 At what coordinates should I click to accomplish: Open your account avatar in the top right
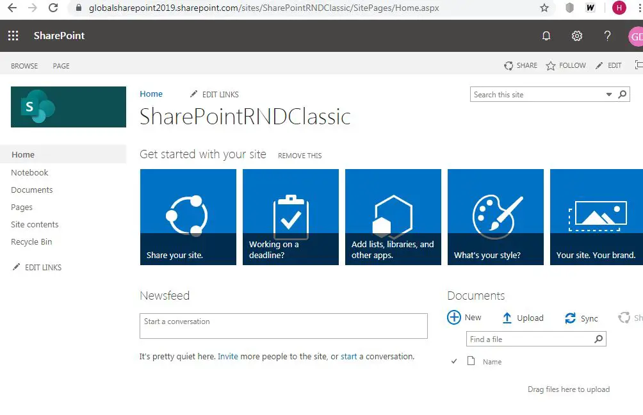click(x=637, y=36)
